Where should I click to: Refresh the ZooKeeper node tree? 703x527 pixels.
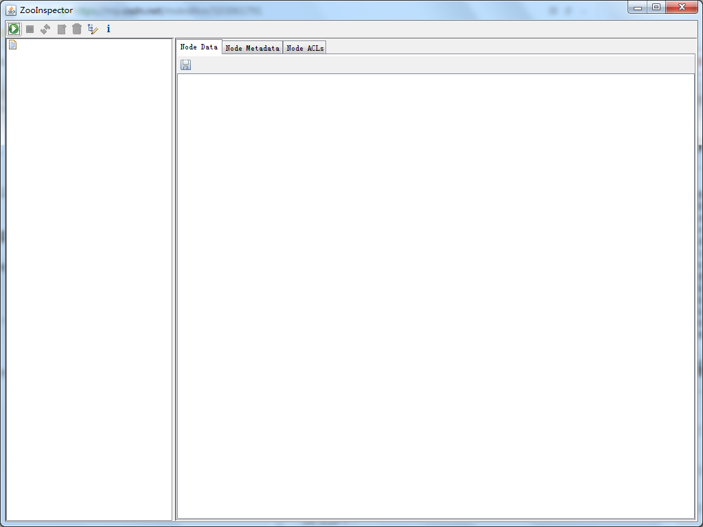[x=45, y=29]
